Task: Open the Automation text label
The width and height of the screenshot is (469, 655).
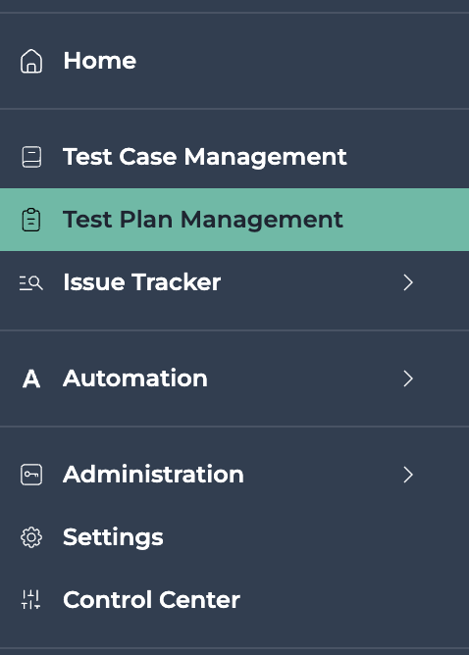Action: [x=135, y=378]
